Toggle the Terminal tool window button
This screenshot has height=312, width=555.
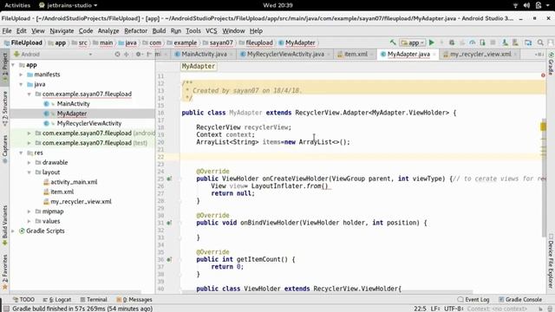(94, 300)
